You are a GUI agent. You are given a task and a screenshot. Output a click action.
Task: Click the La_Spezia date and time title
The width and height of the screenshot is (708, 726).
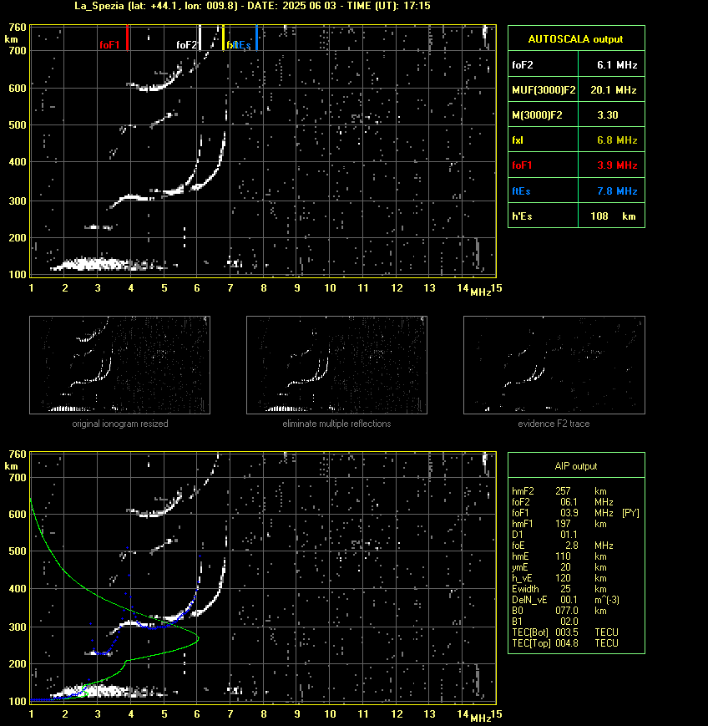click(252, 6)
